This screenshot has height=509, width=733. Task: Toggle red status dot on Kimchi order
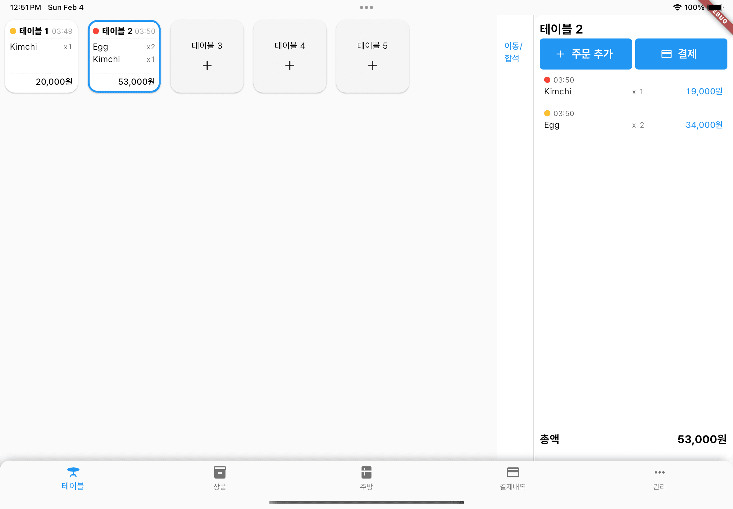tap(547, 80)
